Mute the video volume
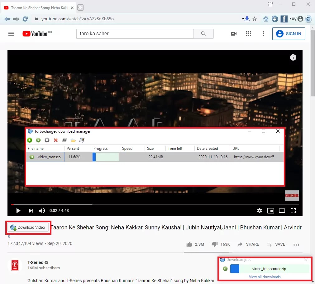 pyautogui.click(x=42, y=211)
